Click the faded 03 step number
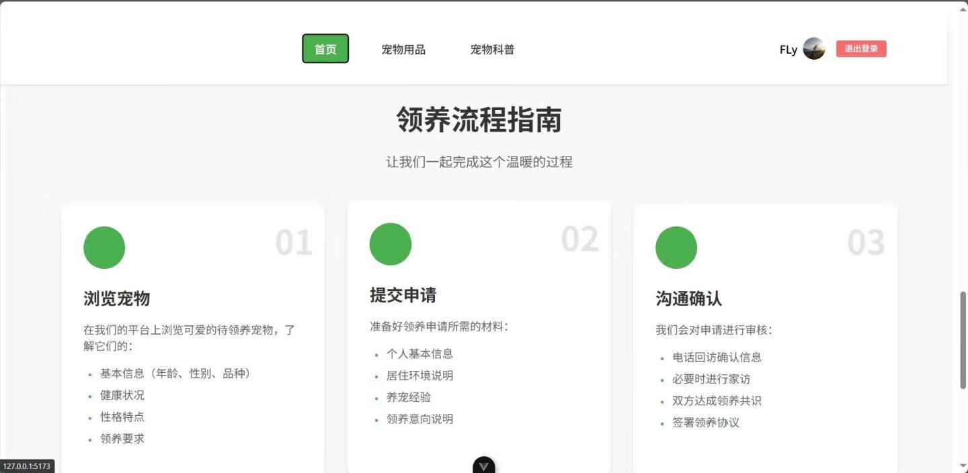The width and height of the screenshot is (968, 473). pos(866,243)
